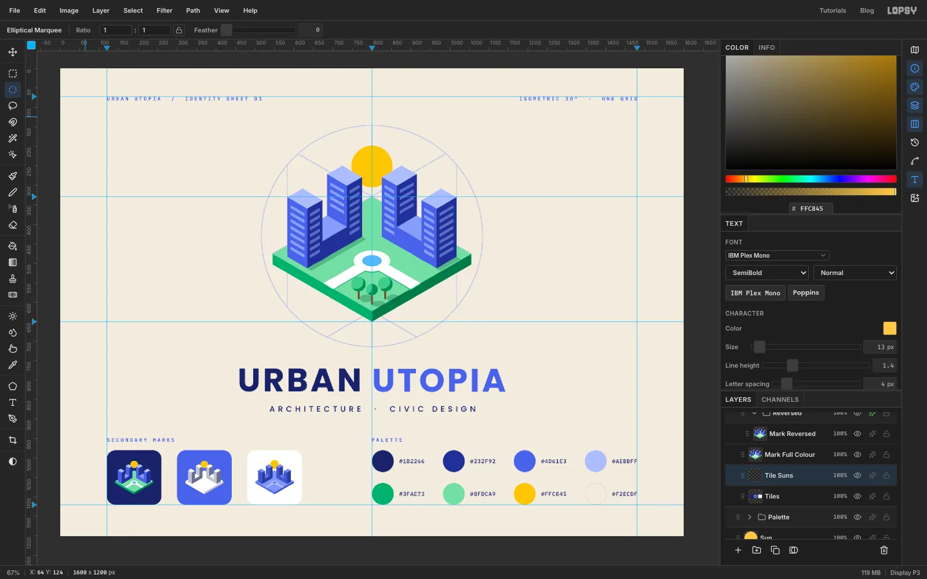The image size is (927, 579).
Task: Hide the Mark Reversed layer
Action: (x=857, y=434)
